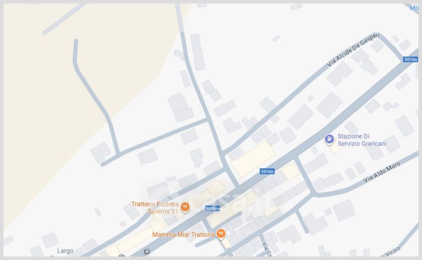Click the bus stop icon near Largo
Image resolution: width=422 pixels, height=260 pixels.
pyautogui.click(x=147, y=252)
